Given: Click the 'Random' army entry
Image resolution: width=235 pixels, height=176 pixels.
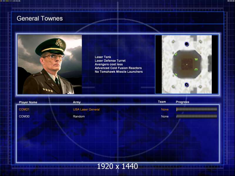Looking at the screenshot, I should [79, 116].
